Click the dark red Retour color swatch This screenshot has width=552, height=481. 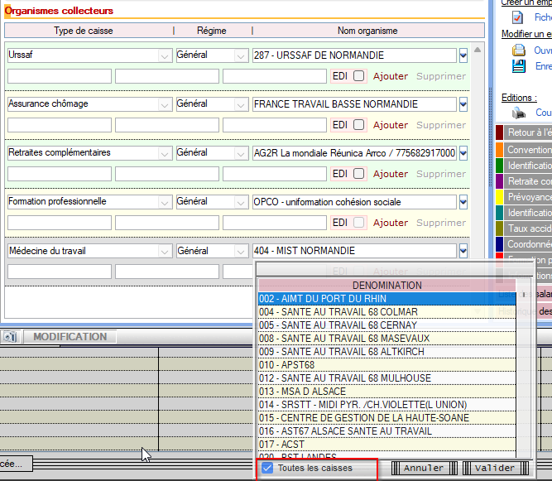[500, 132]
